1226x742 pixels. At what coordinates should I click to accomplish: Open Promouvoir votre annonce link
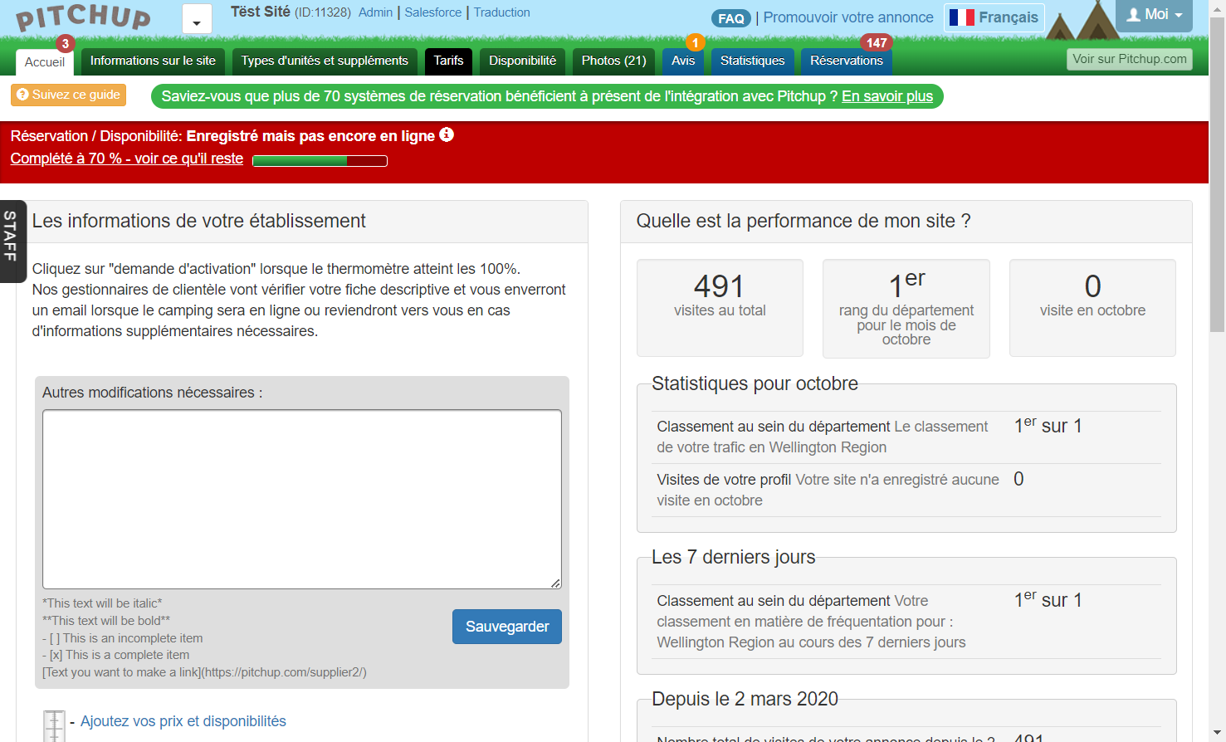(847, 17)
